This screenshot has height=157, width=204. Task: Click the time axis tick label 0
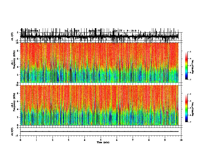[20, 140]
